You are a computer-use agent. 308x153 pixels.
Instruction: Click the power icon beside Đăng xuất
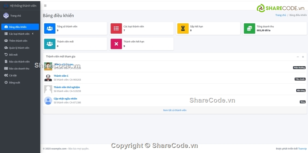coord(6,82)
